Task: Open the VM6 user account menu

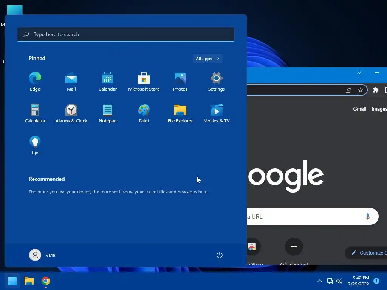Action: pyautogui.click(x=42, y=255)
